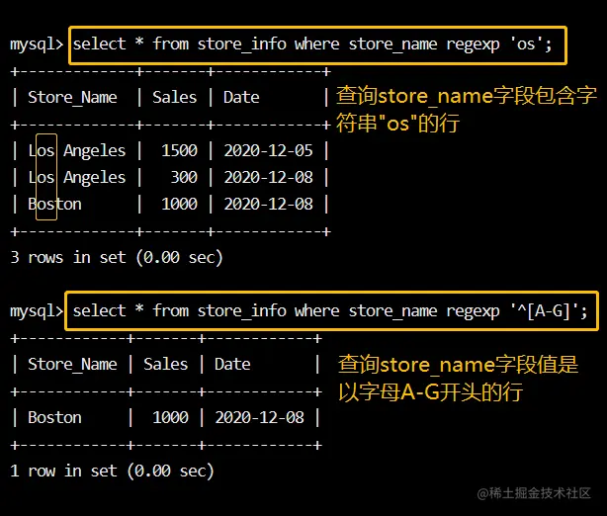This screenshot has width=607, height=516.
Task: Select Date header in the 'os' result table
Action: point(241,97)
